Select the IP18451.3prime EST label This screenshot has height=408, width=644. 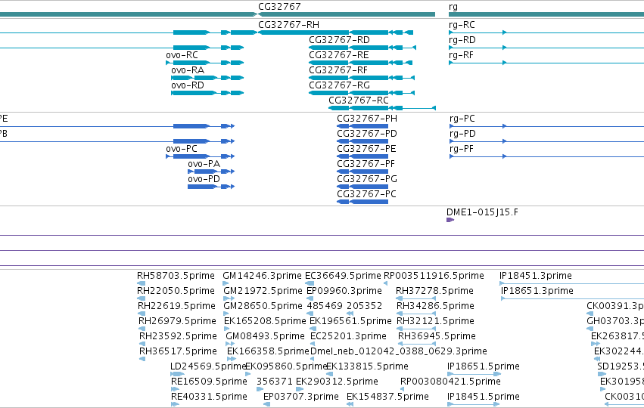[536, 276]
